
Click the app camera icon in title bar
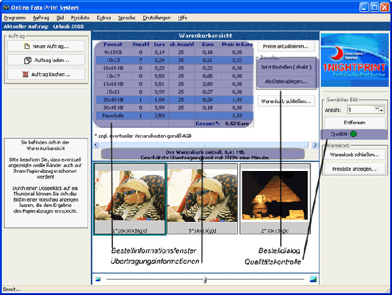click(6, 7)
